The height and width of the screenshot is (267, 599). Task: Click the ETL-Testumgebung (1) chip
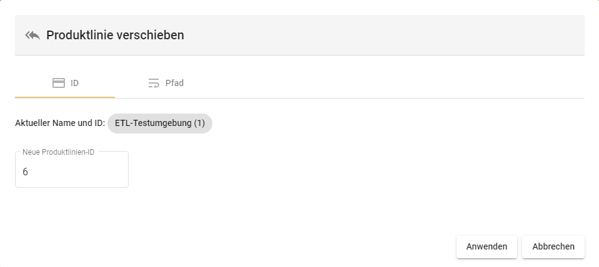click(x=160, y=124)
